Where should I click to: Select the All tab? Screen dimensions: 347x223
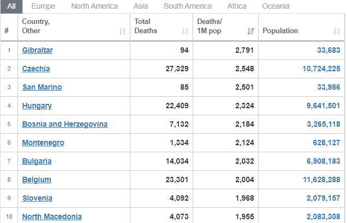(x=11, y=6)
